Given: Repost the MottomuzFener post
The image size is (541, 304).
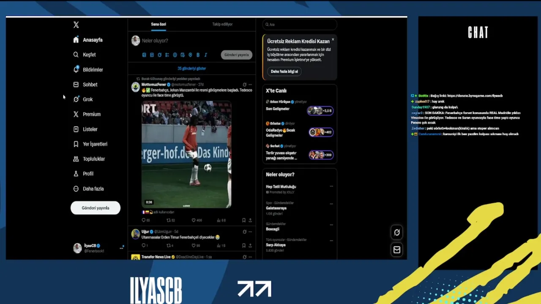Looking at the screenshot, I should pyautogui.click(x=170, y=220).
